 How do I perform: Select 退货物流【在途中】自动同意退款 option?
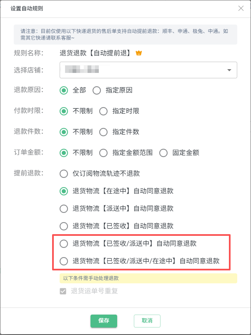pos(64,191)
